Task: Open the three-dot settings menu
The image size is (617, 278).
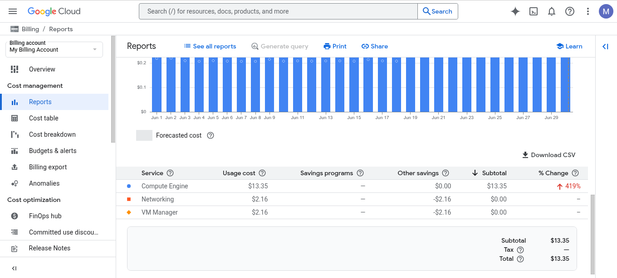Action: click(x=588, y=11)
